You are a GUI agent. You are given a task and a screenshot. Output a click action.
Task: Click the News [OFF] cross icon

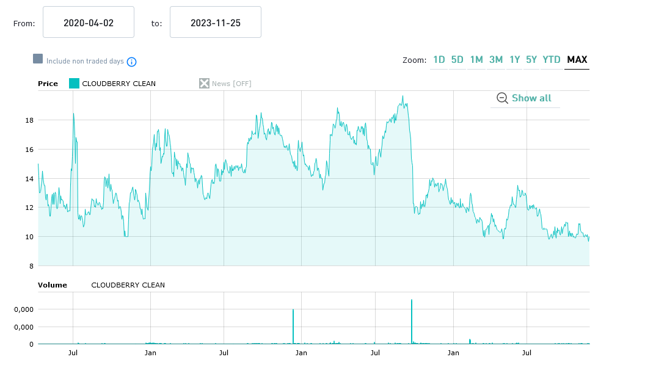(204, 84)
